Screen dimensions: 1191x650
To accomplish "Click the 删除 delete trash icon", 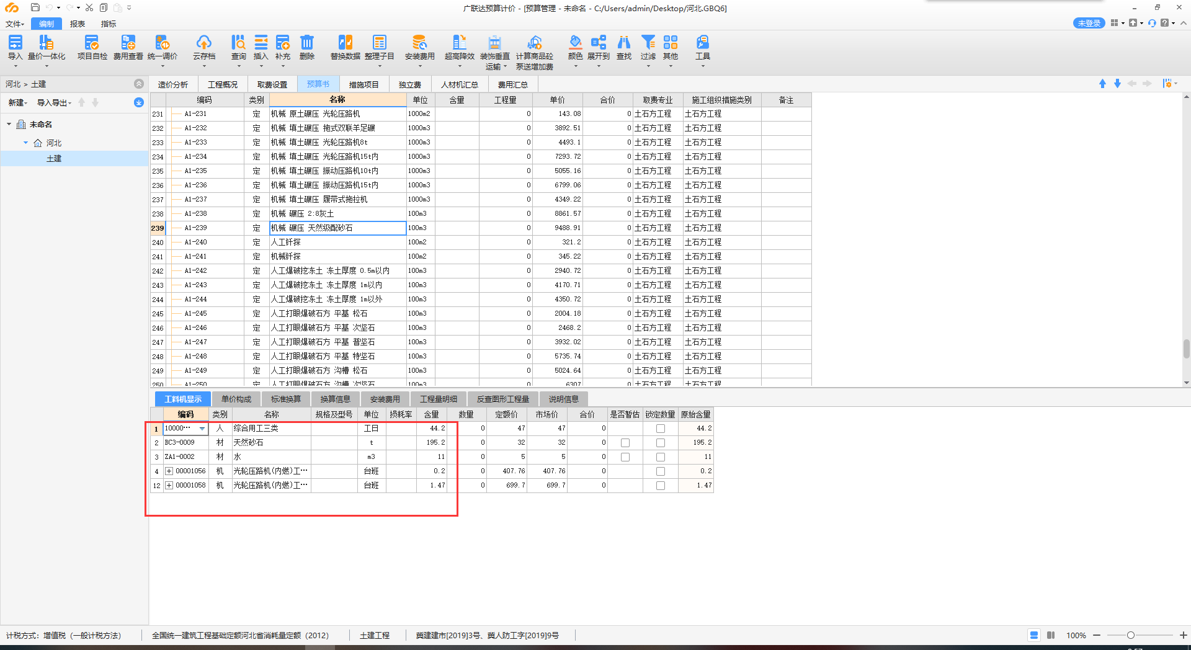I will tap(307, 48).
